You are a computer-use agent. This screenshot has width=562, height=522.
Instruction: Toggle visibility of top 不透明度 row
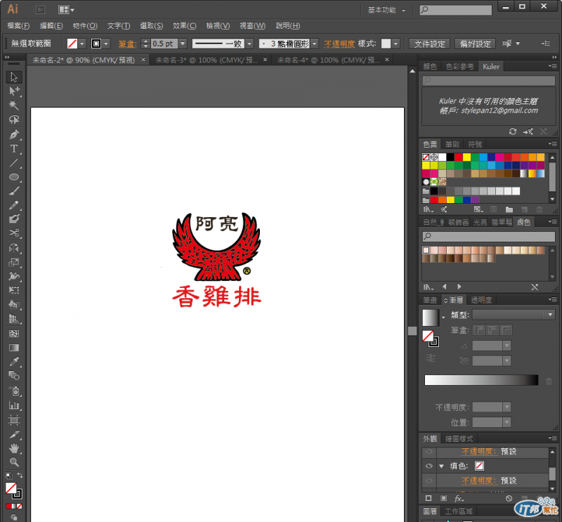pos(429,451)
